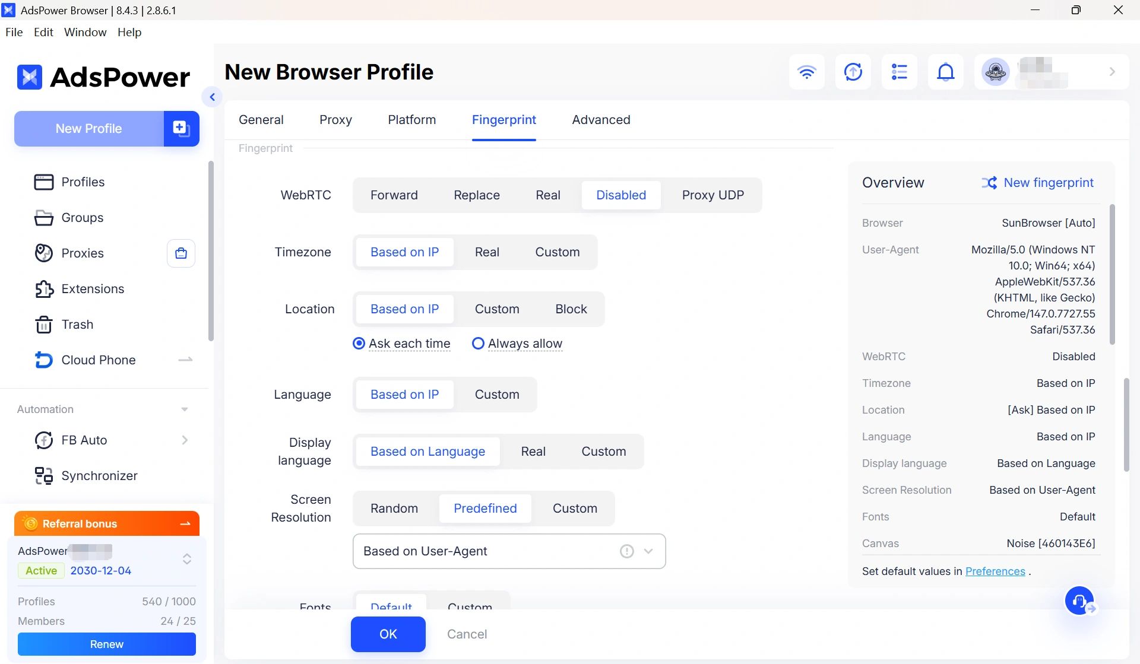Click the OK button
The height and width of the screenshot is (664, 1140).
click(x=388, y=634)
